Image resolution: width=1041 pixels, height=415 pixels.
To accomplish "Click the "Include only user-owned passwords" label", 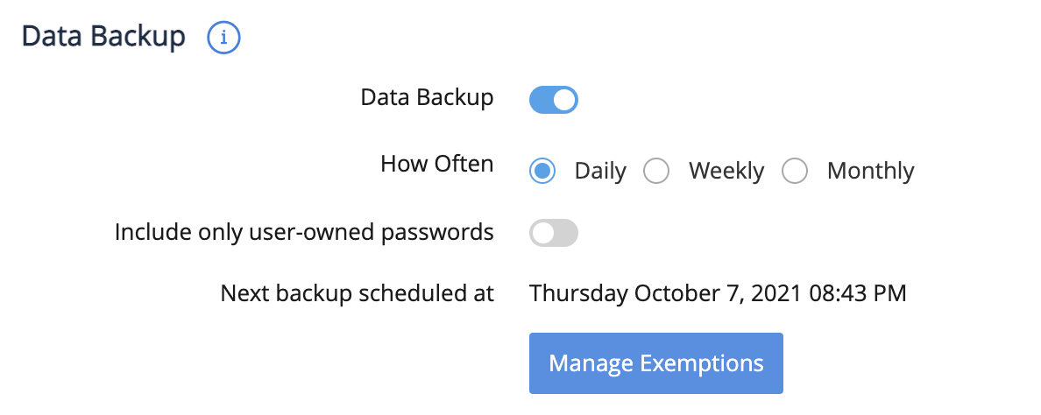I will (304, 233).
